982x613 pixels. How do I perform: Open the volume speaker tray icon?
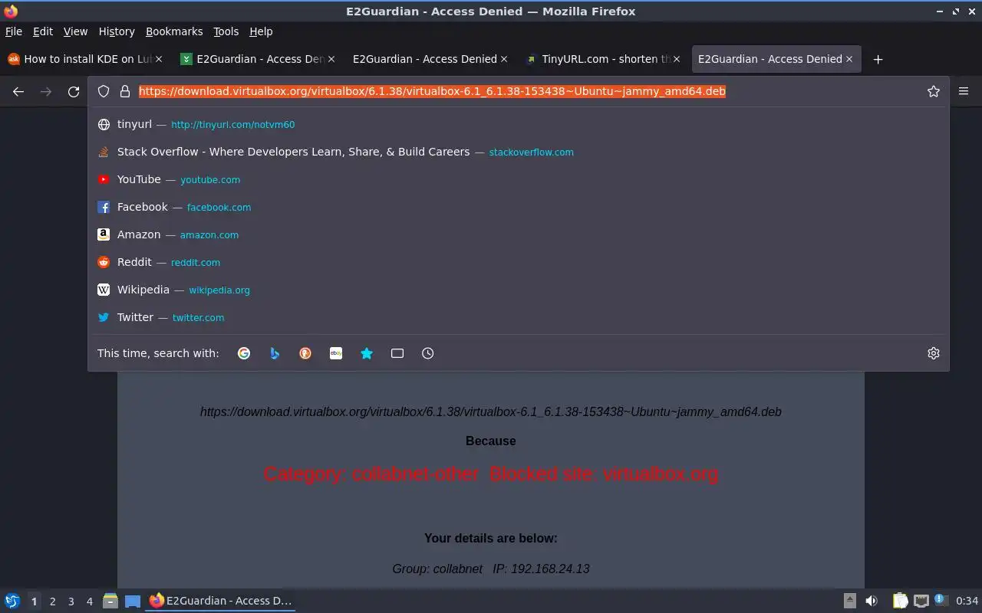coord(872,601)
